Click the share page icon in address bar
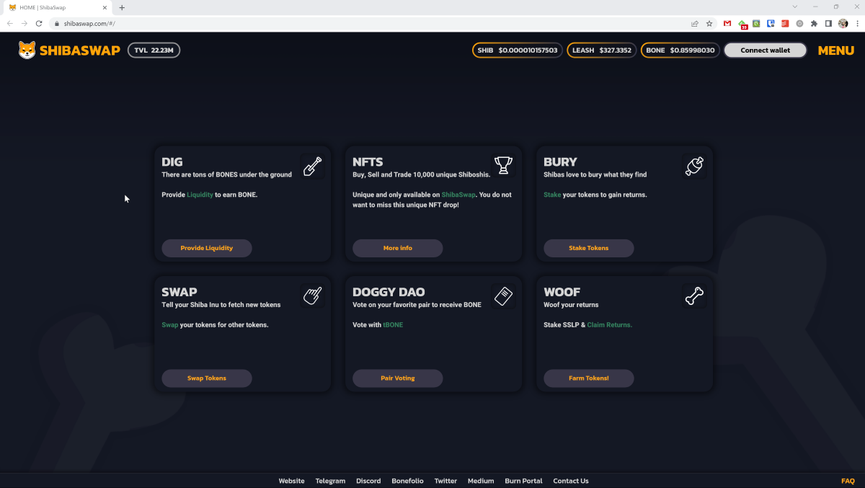 coord(695,23)
